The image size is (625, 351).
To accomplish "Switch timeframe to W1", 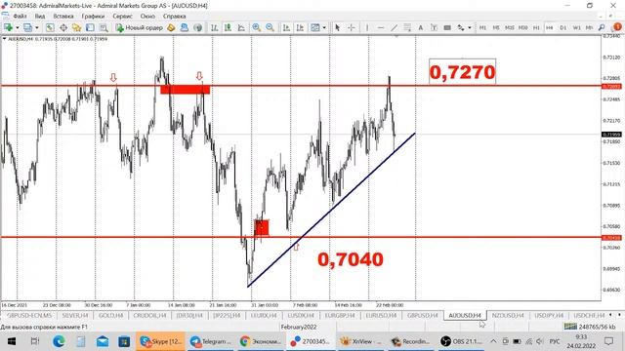I will click(x=576, y=27).
